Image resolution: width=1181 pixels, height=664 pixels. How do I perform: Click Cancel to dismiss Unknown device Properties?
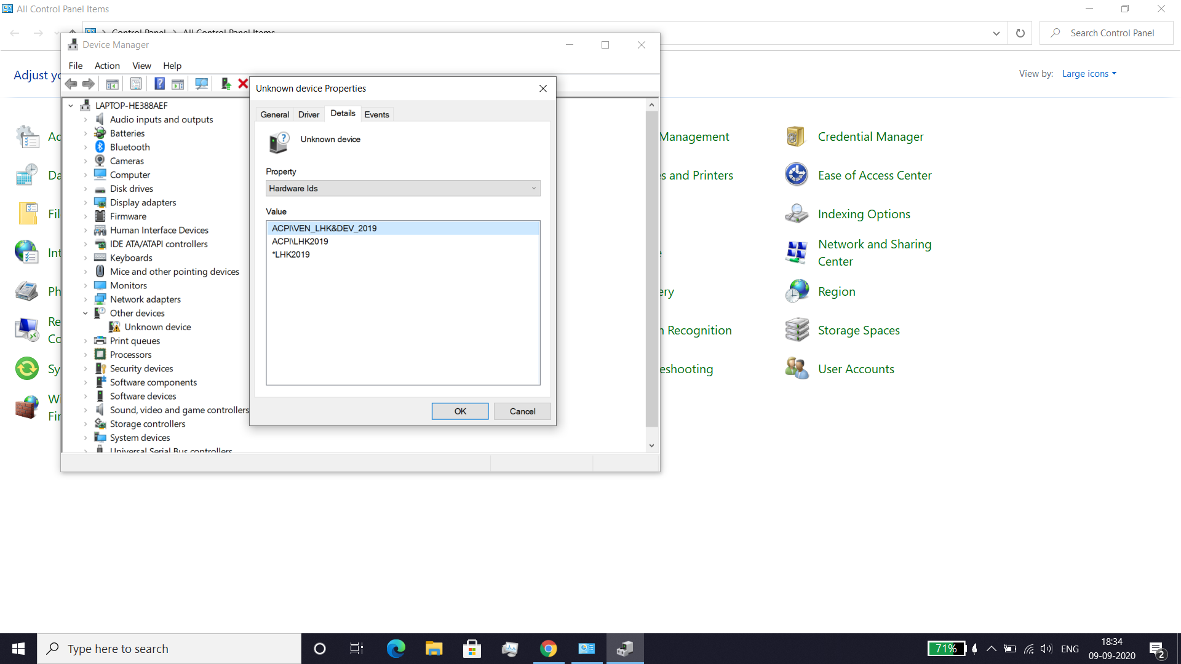522,411
